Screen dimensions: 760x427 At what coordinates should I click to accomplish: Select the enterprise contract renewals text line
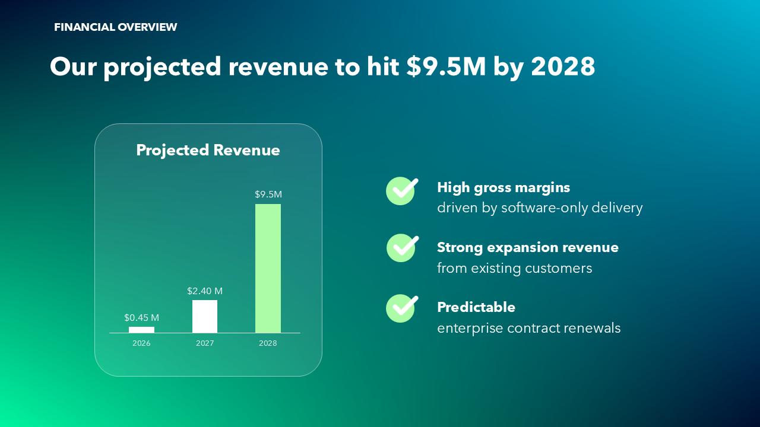(528, 328)
